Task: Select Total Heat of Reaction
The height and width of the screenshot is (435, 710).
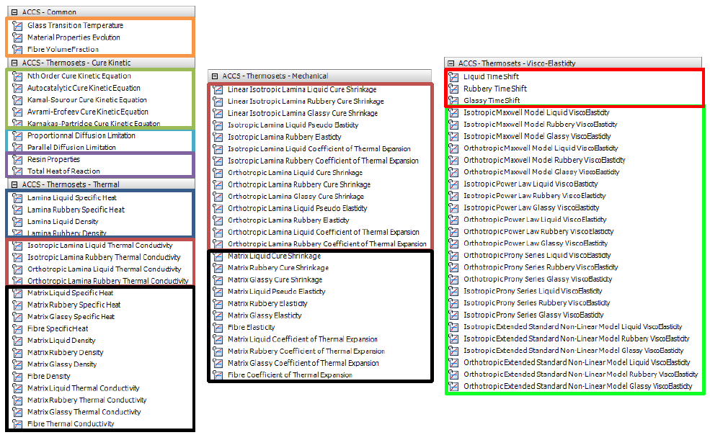Action: (x=63, y=171)
